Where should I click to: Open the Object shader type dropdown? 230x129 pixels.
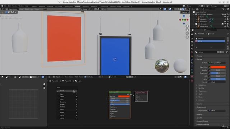58,77
